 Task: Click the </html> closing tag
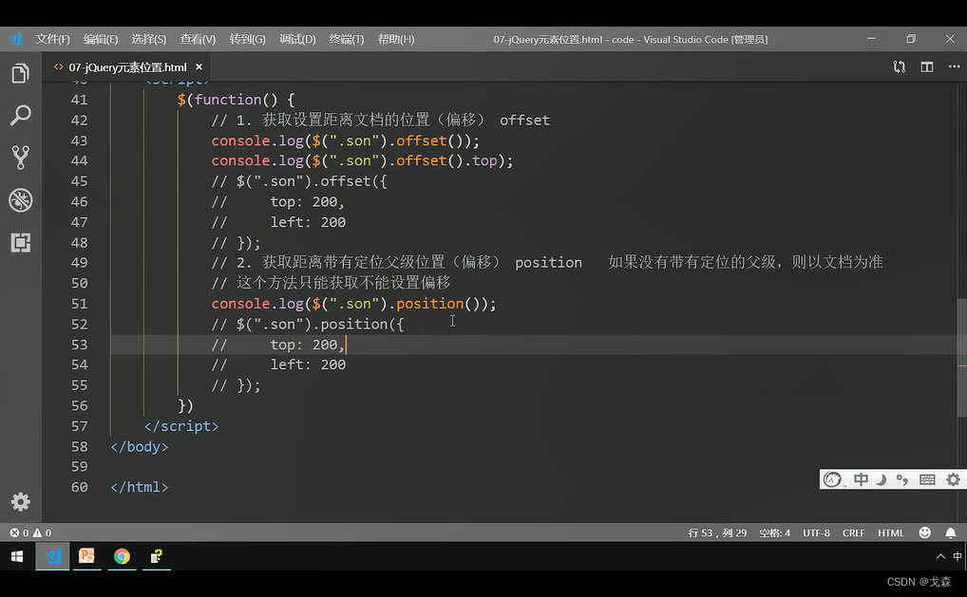coord(139,487)
